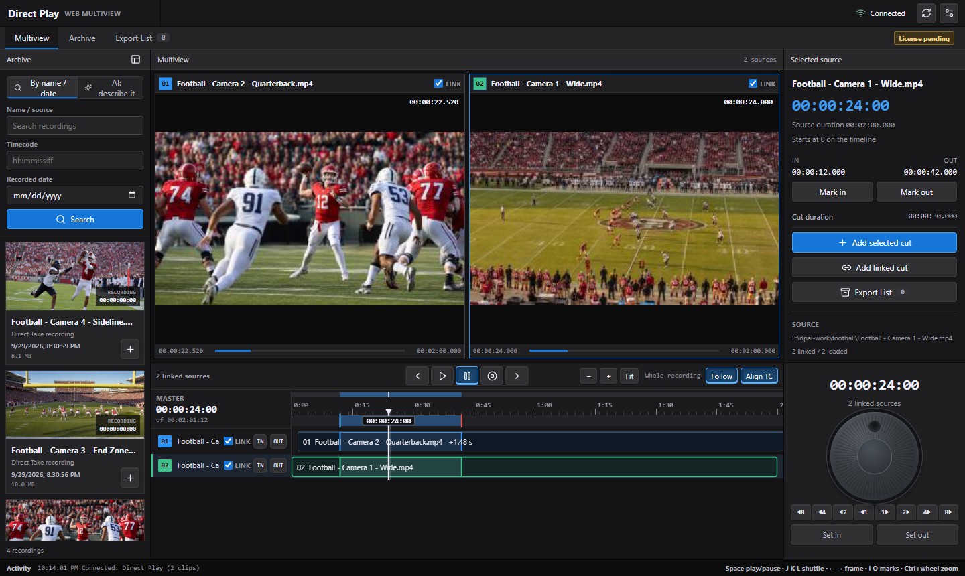Select the Football Camera 4 Sideline thumbnail

75,276
